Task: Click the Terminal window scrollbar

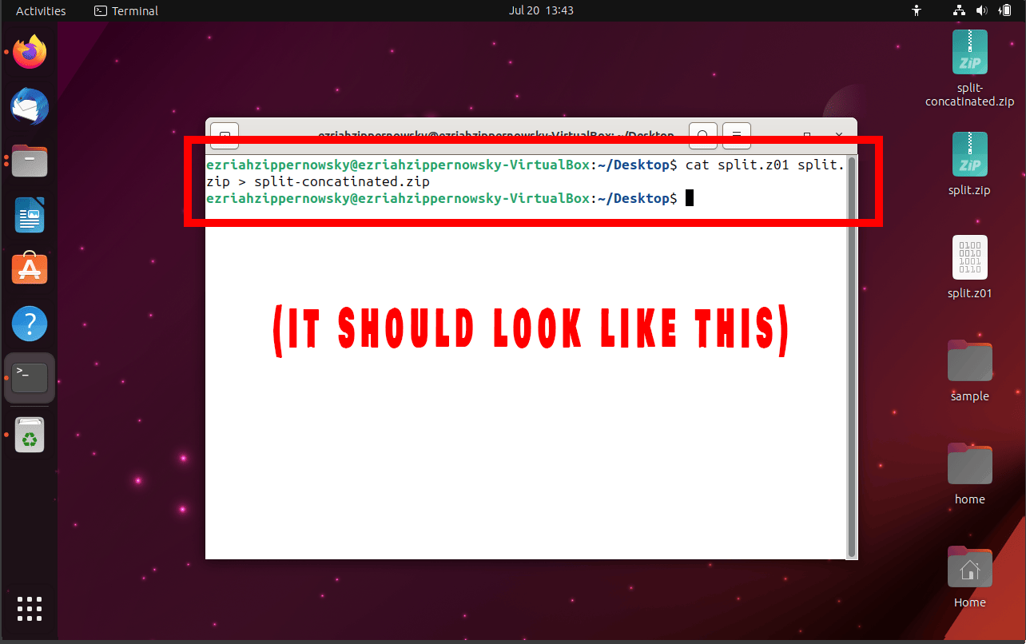Action: tap(852, 352)
